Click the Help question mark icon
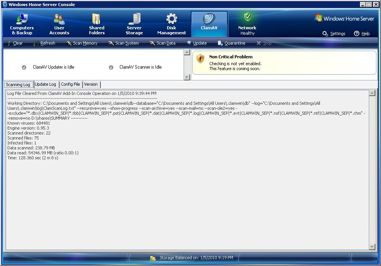The width and height of the screenshot is (381, 266). (x=357, y=34)
